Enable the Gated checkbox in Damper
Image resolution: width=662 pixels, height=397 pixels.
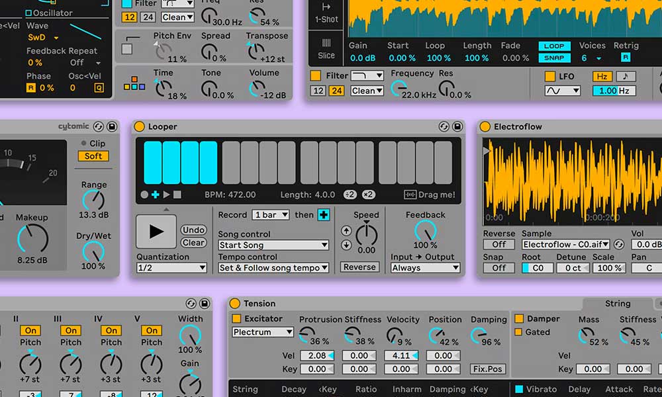519,332
